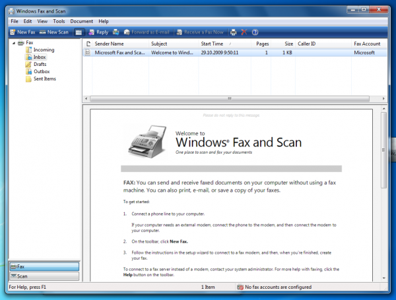Viewport: 396px width, 300px height.
Task: Toggle the preview pane toolbar icon
Action: click(79, 32)
